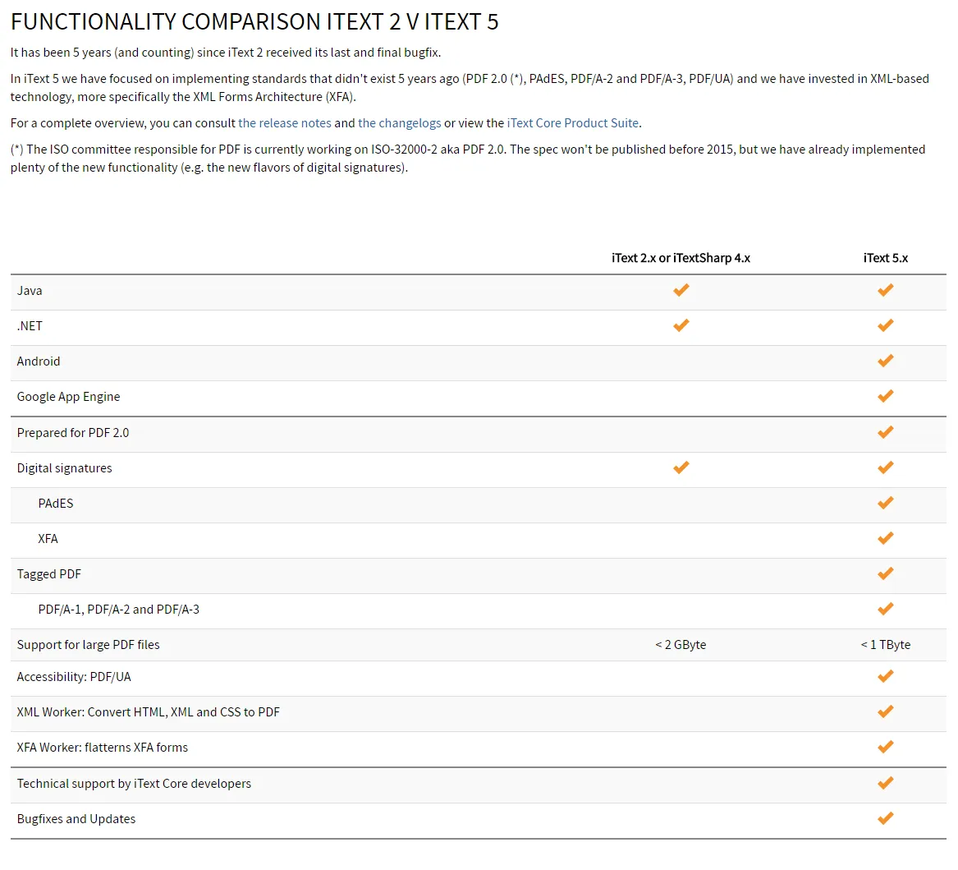Select the iText 5.x column header
This screenshot has width=958, height=870.
885,258
